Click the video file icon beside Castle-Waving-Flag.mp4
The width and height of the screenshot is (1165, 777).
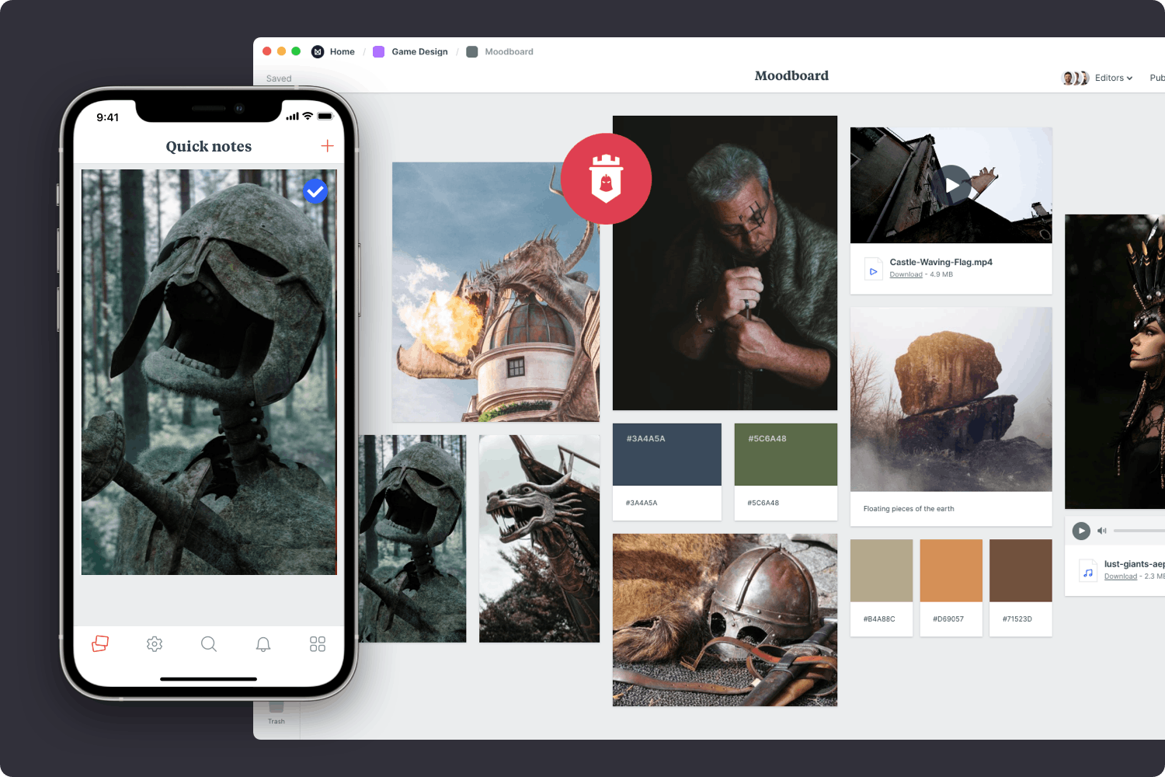[873, 270]
